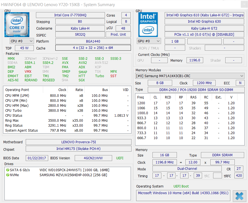Click the 45 W TDP field

(x=24, y=48)
